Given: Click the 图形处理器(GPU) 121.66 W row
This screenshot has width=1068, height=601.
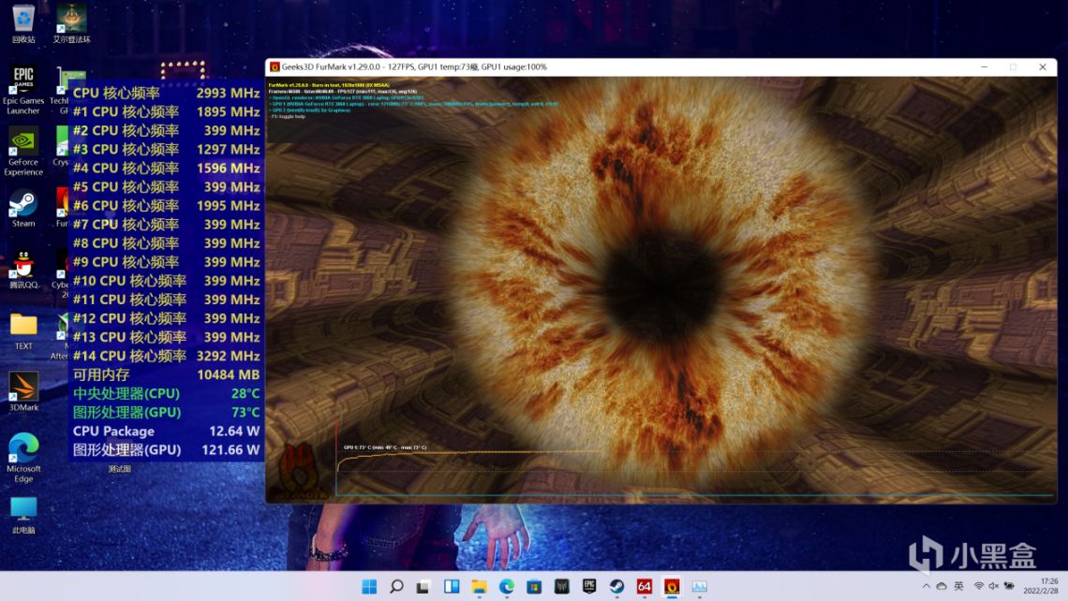Looking at the screenshot, I should point(166,450).
